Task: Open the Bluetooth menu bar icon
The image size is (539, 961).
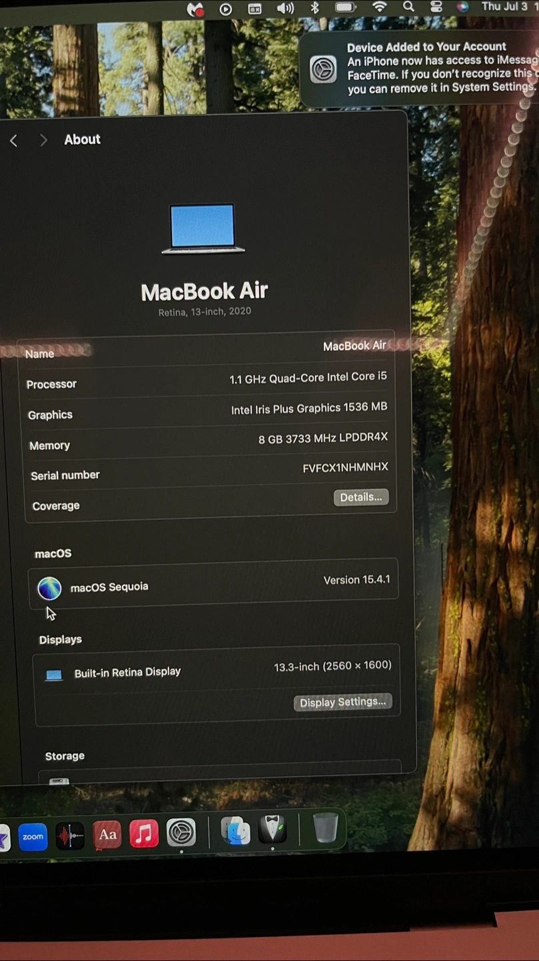Action: (x=315, y=7)
